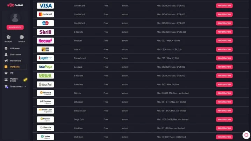Click the Neteller payment logo
Image resolution: width=251 pixels, height=141 pixels.
coord(45,75)
